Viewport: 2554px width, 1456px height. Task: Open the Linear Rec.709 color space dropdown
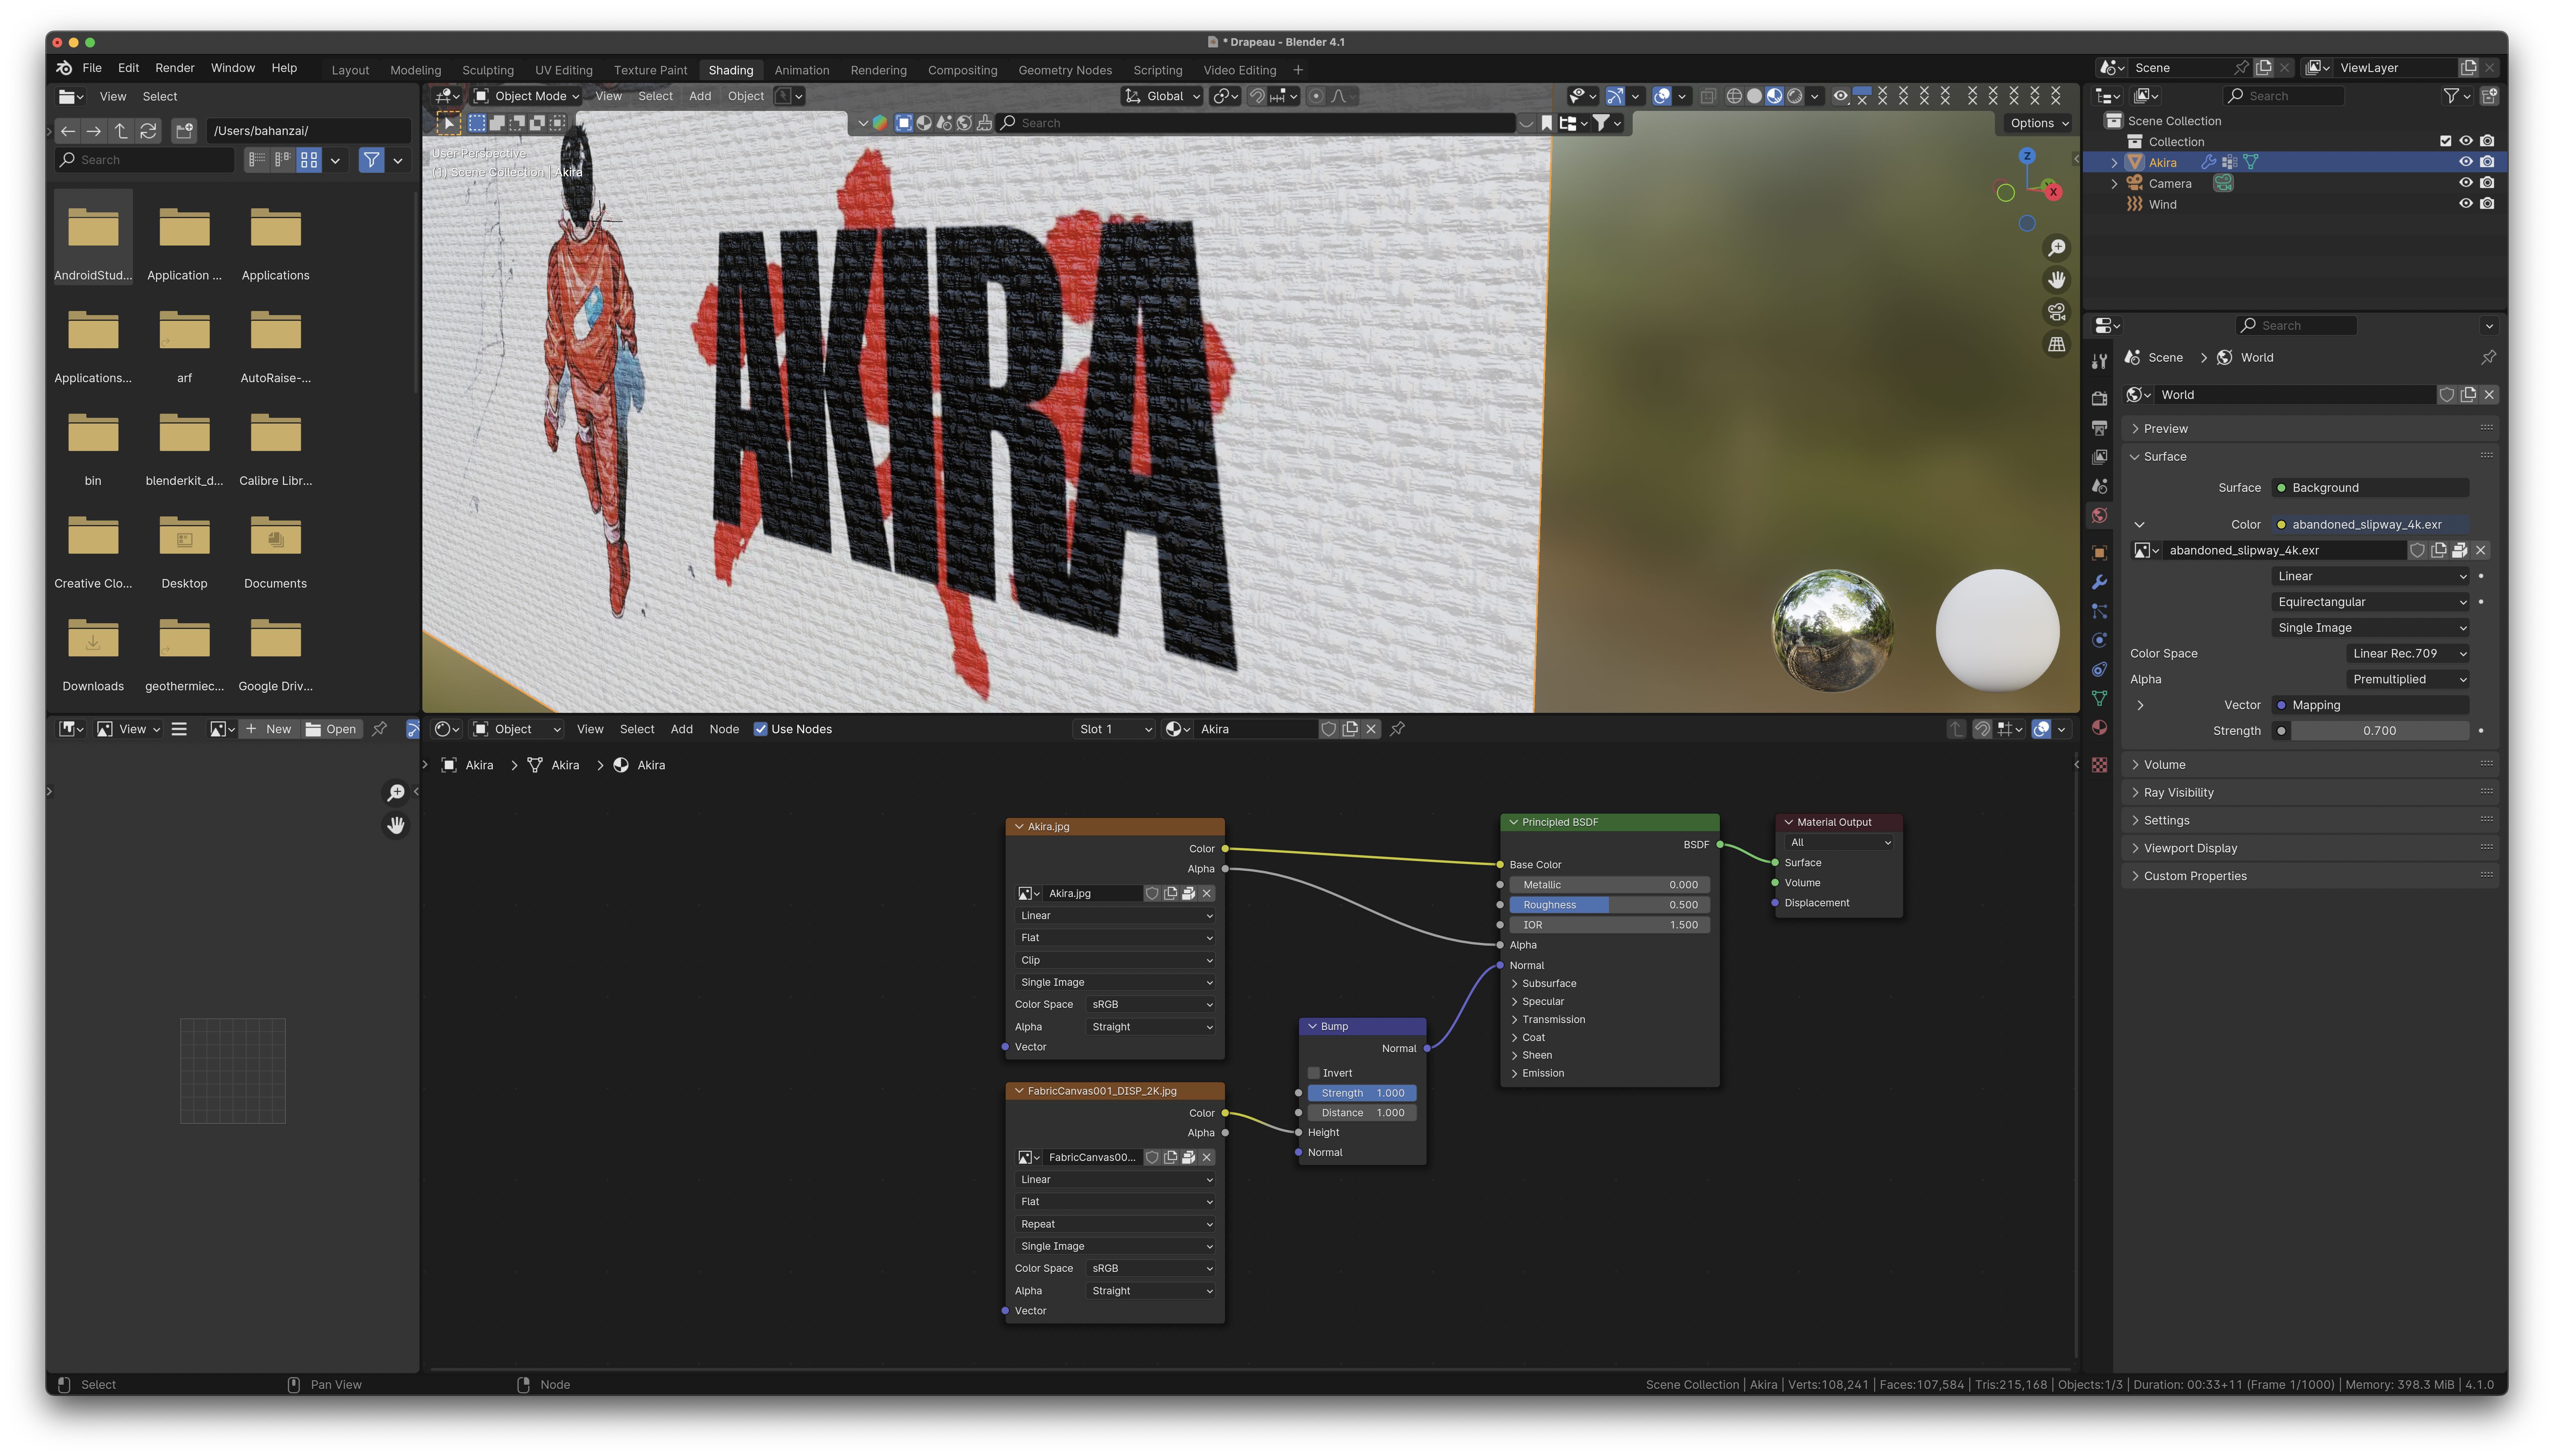2407,653
